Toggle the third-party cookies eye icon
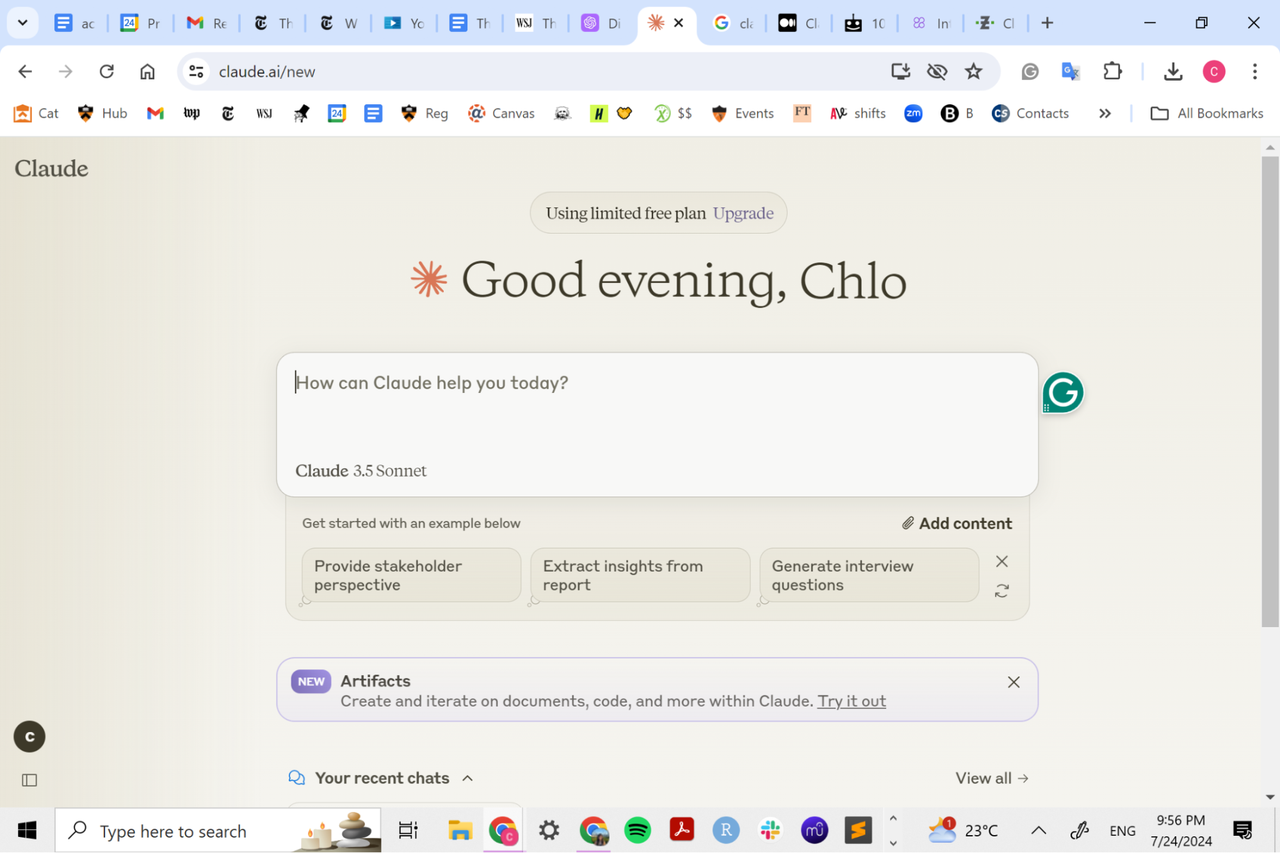The width and height of the screenshot is (1280, 853). click(936, 71)
